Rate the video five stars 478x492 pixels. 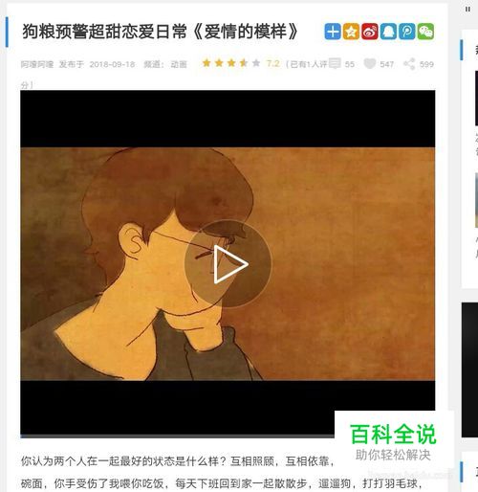coord(256,63)
